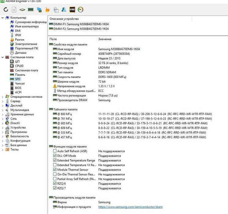Toggle RZQ/6 checkbox

pos(55,183)
